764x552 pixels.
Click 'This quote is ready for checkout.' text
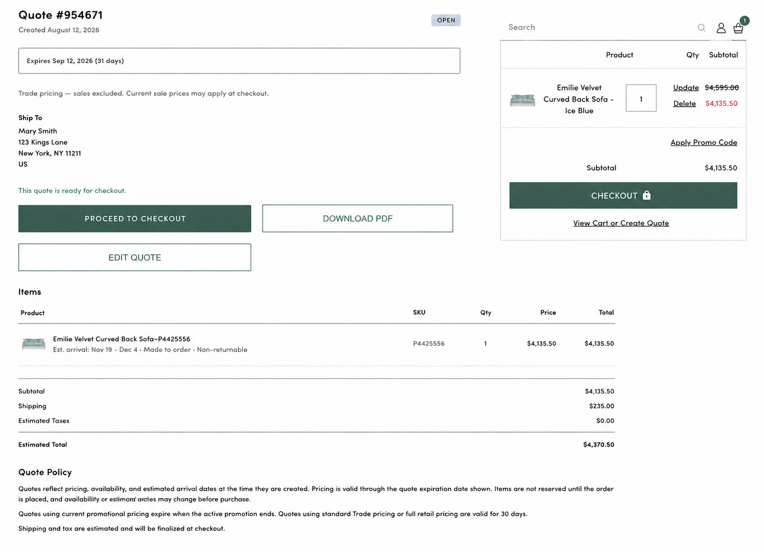click(73, 191)
